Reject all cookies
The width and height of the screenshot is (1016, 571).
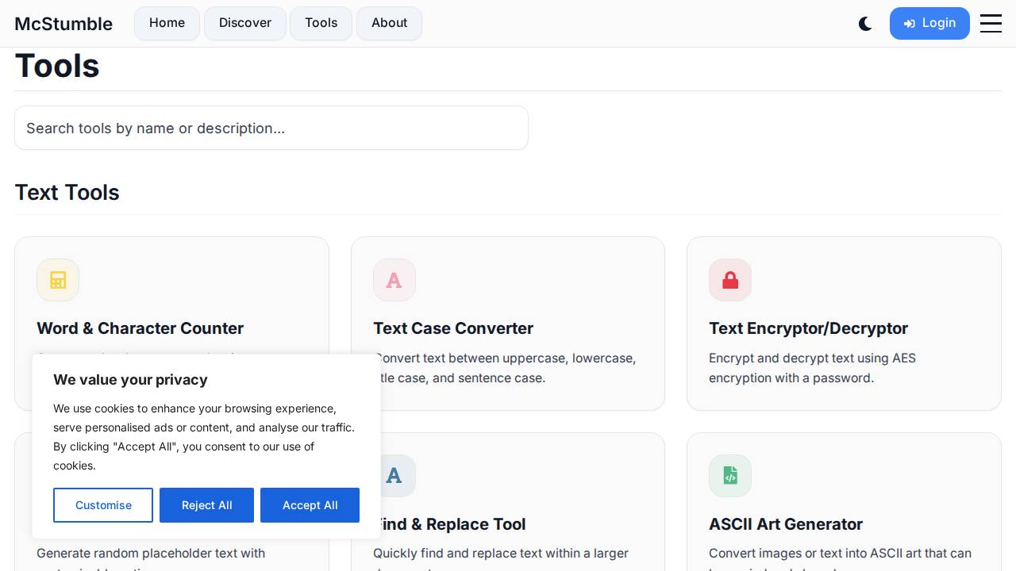click(206, 505)
